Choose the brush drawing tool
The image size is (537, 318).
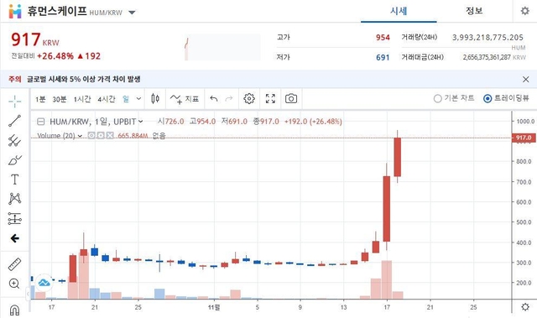tap(15, 160)
